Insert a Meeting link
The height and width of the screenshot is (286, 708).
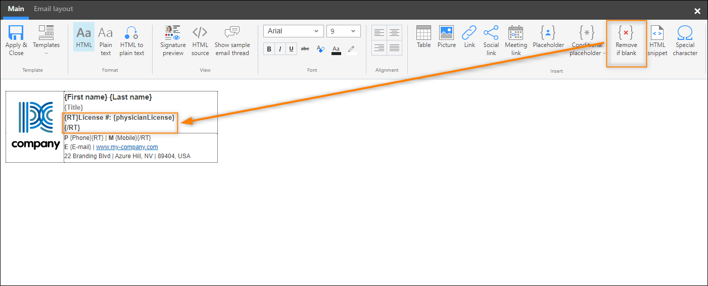pyautogui.click(x=515, y=40)
